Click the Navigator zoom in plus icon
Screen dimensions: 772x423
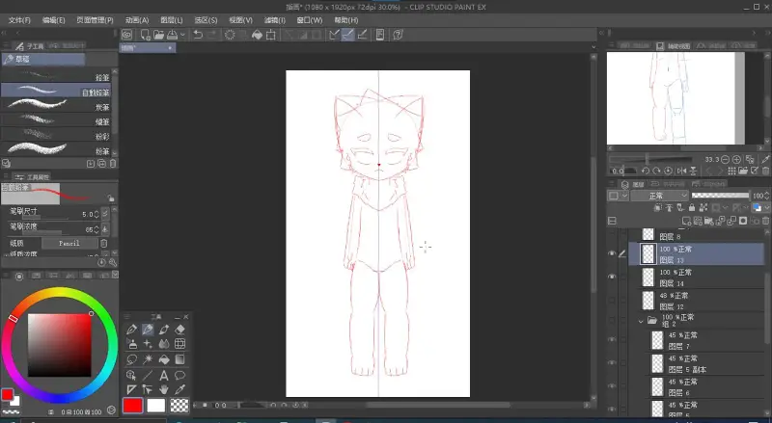click(736, 159)
